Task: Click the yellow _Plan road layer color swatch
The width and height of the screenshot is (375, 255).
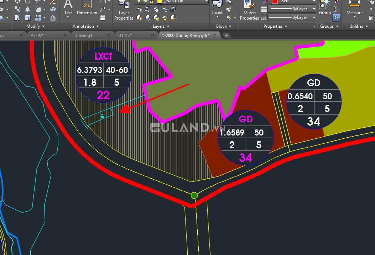Action: pos(160,1)
